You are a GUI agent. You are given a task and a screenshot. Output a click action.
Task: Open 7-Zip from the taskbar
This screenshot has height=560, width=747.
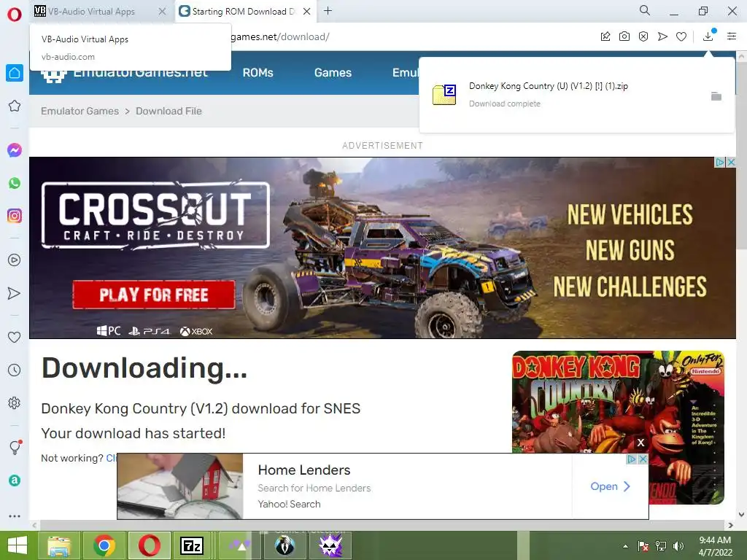[192, 545]
